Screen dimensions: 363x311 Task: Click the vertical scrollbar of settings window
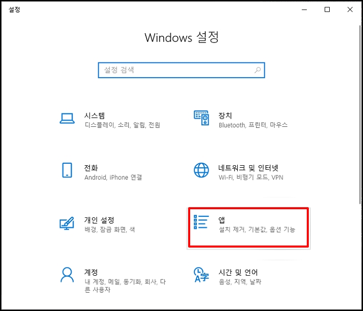click(360, 115)
